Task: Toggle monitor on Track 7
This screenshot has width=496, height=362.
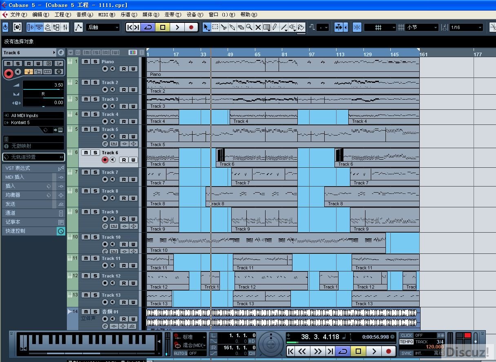Action: 112,180
